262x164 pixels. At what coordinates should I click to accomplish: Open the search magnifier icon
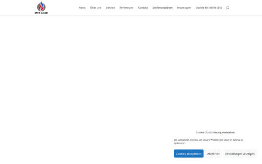pos(228,8)
